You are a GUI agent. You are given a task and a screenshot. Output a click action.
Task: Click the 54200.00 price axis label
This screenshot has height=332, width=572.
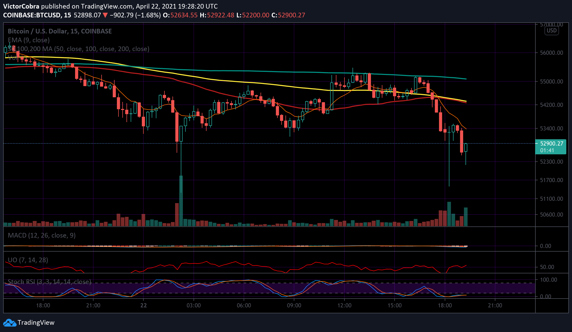click(551, 105)
